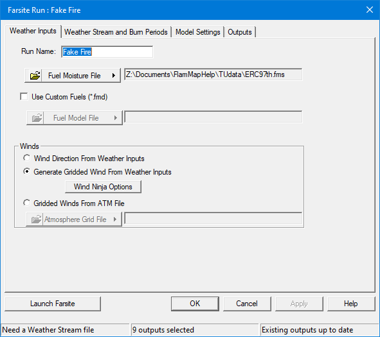
Task: Select Wind Direction From Weather Inputs
Action: [26, 158]
